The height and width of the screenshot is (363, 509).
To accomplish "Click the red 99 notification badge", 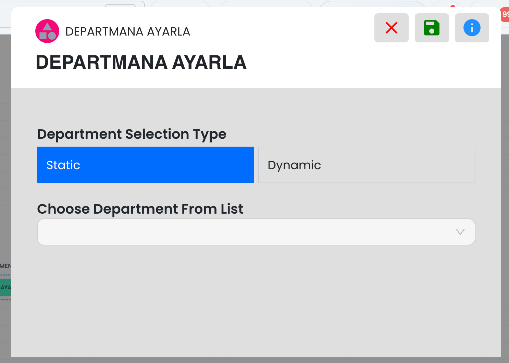I will coord(505,15).
